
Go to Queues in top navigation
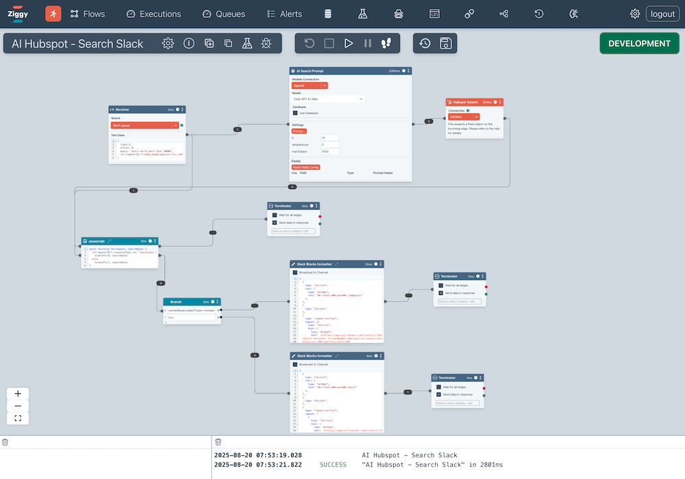(x=224, y=14)
